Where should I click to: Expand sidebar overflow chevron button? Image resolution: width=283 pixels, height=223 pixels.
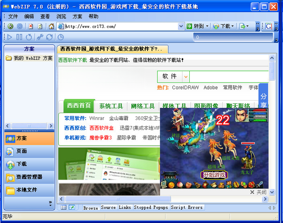[x=50, y=204]
